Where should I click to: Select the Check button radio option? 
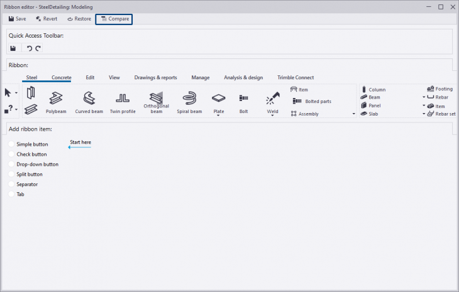11,154
